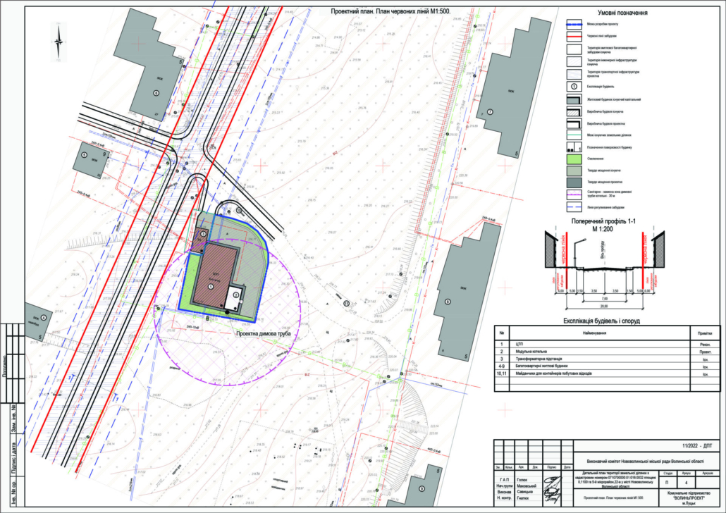Screen dimensions: 726x513
Task: Click the blue dashed project boundary legend symbol
Action: tap(574, 23)
